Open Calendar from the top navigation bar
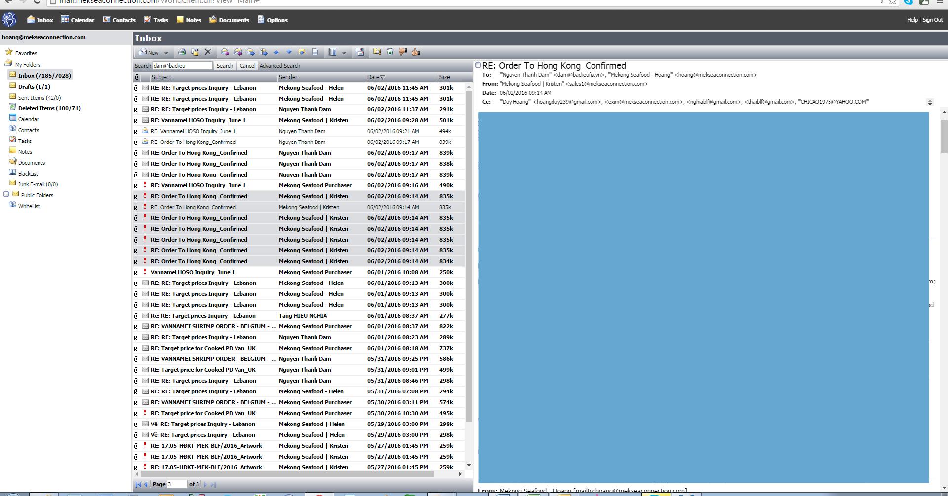 pos(78,20)
